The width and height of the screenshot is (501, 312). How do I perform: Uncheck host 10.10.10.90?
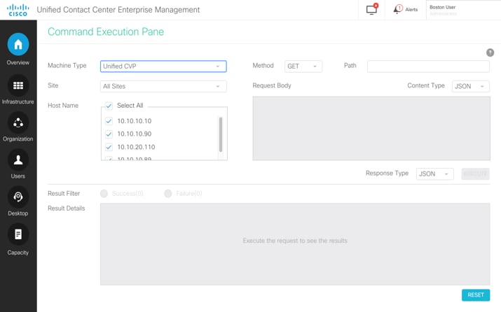pyautogui.click(x=109, y=134)
